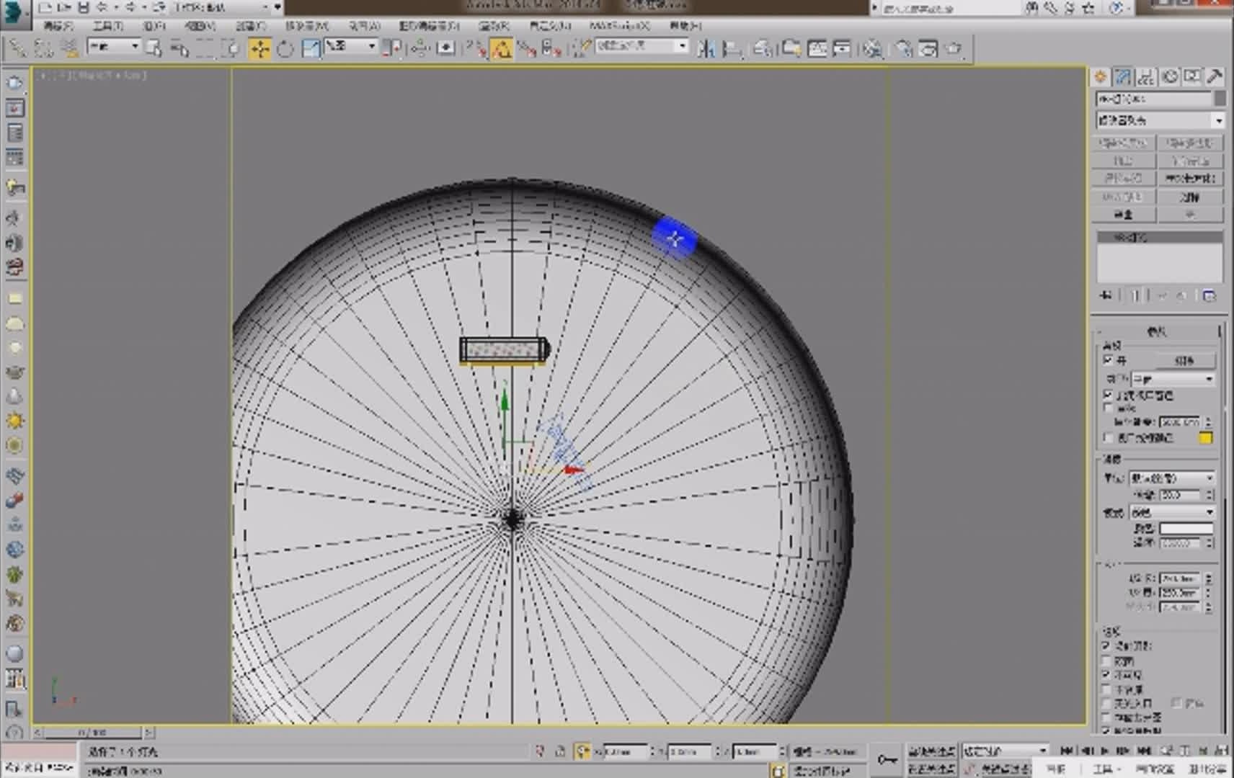Toggle the light 开 (On) checkbox
The height and width of the screenshot is (778, 1234).
(x=1108, y=359)
